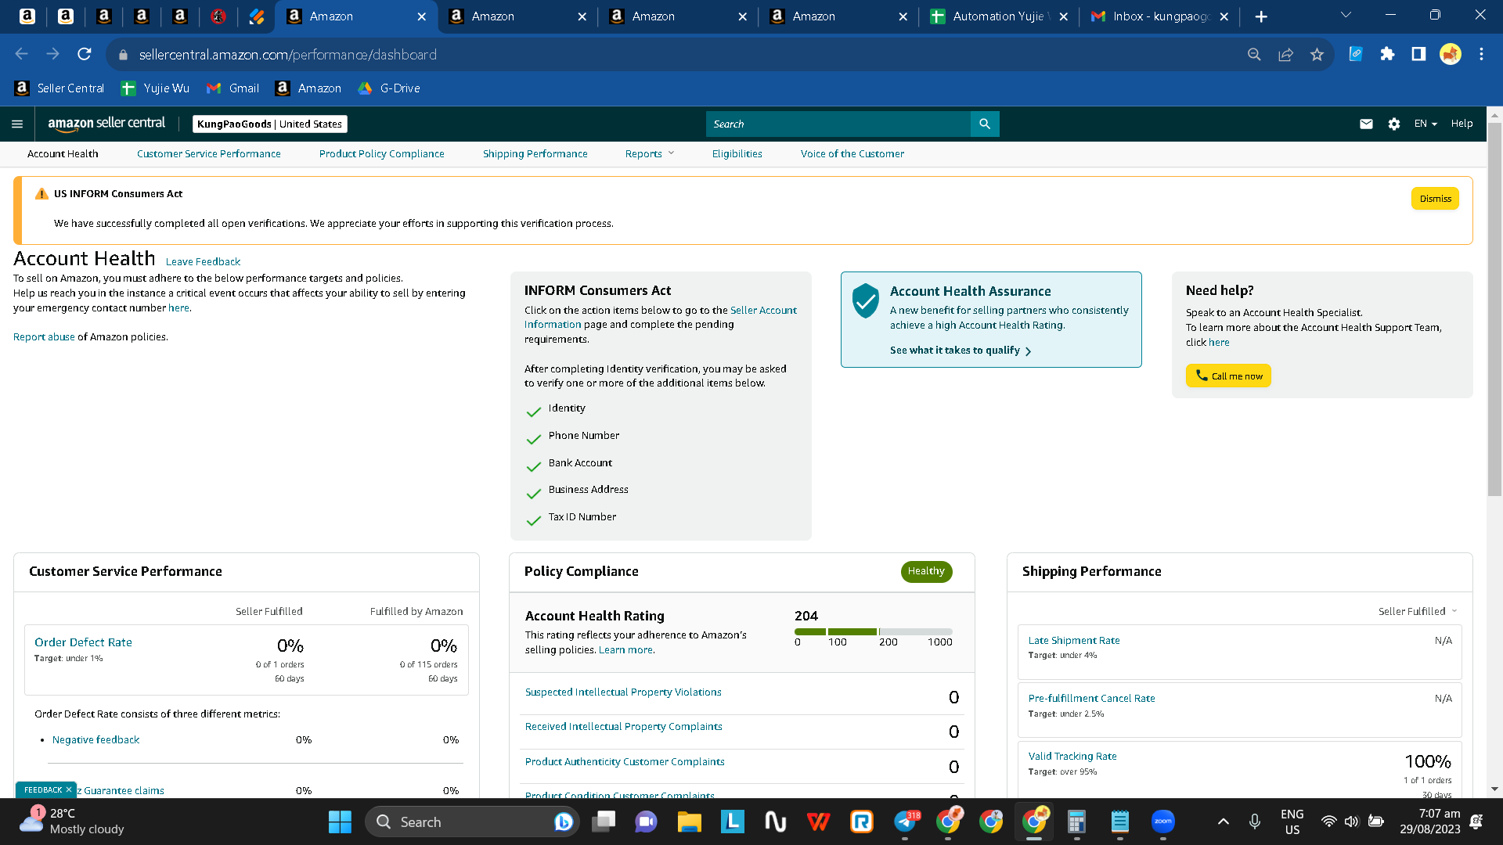Open the Voice of the Customer tab
Image resolution: width=1503 pixels, height=845 pixels.
click(852, 154)
